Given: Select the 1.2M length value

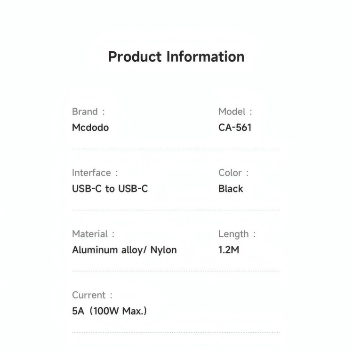Looking at the screenshot, I should click(x=229, y=250).
